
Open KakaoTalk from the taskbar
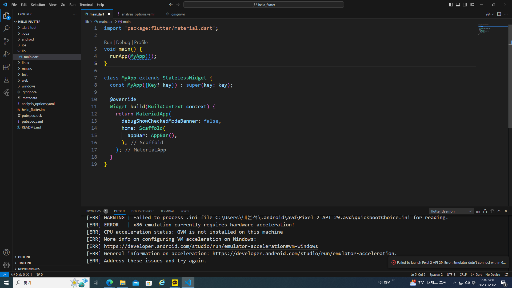(x=175, y=283)
